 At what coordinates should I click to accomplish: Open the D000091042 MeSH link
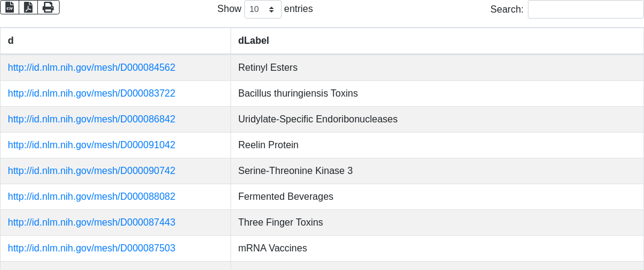(91, 145)
